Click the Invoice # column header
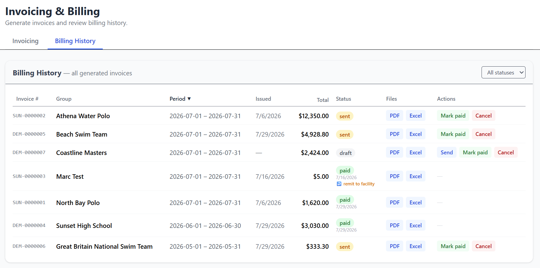 tap(27, 99)
